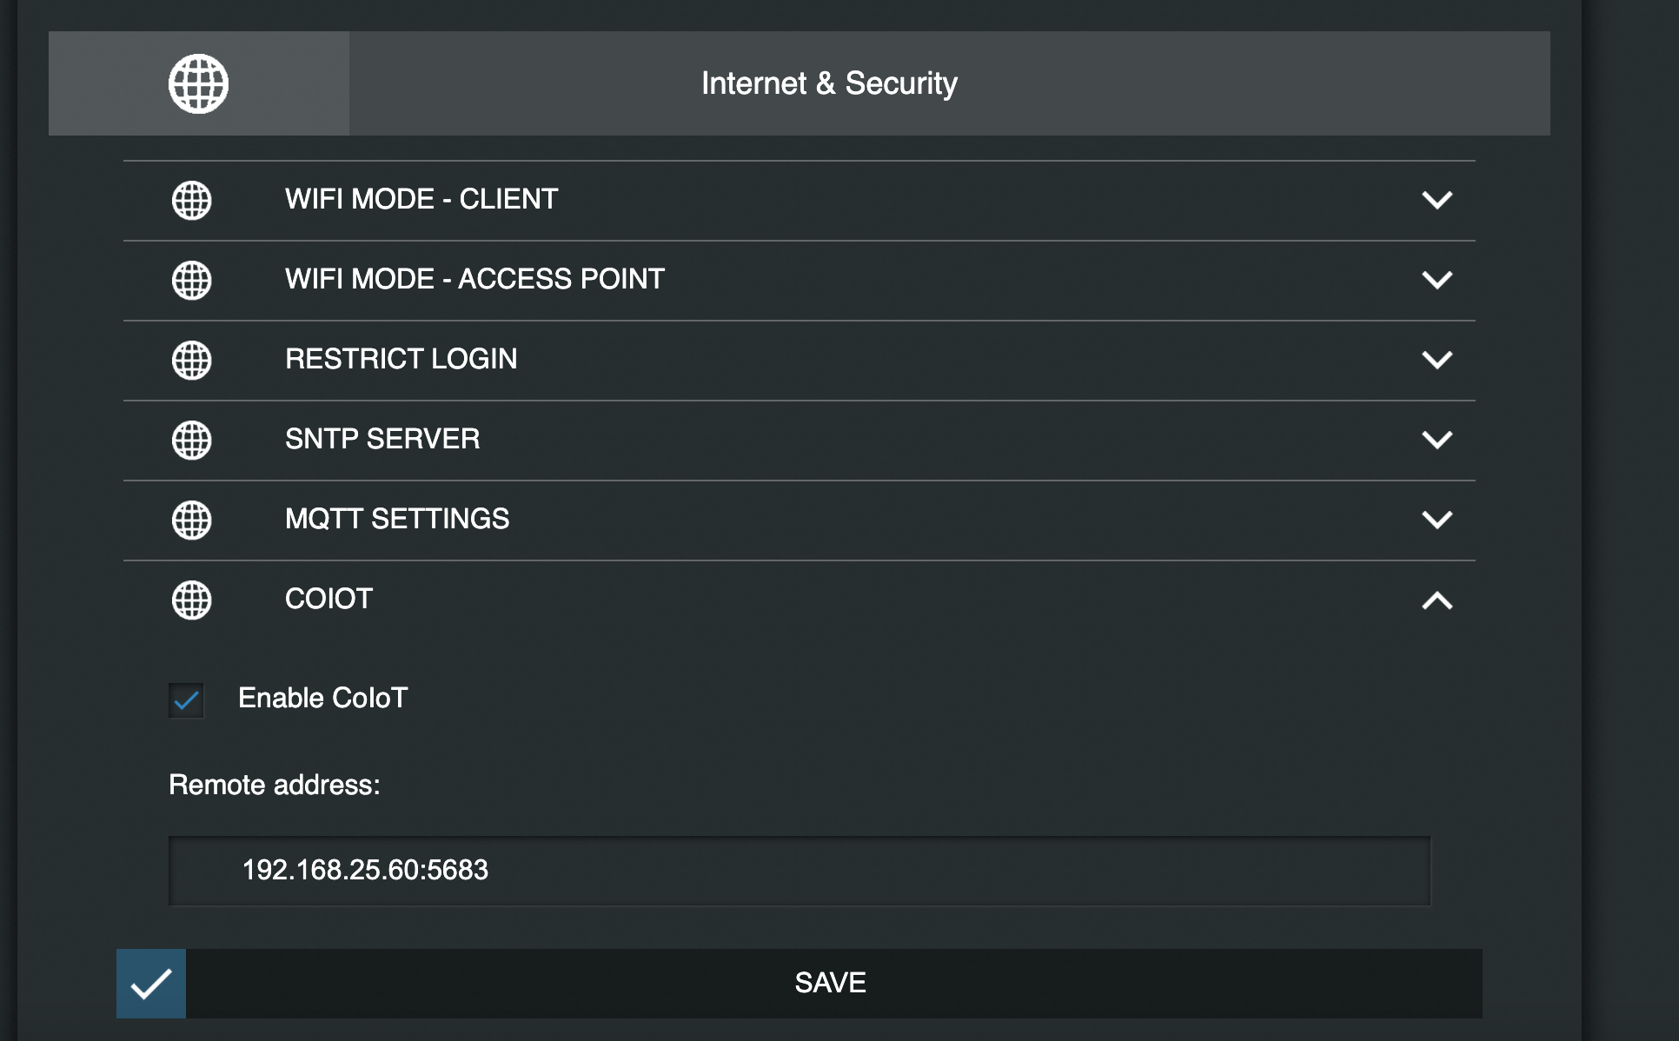Click globe icon beside WIFI MODE - CLIENT
1679x1041 pixels.
click(x=191, y=200)
